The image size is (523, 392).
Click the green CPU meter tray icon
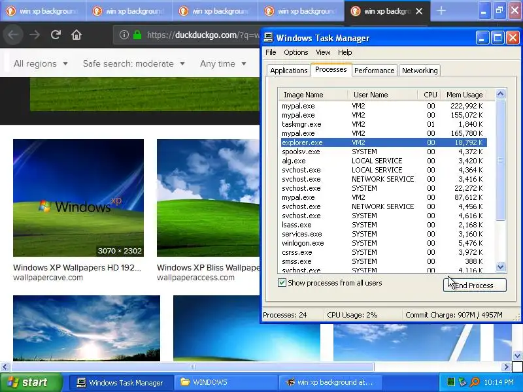pyautogui.click(x=450, y=382)
